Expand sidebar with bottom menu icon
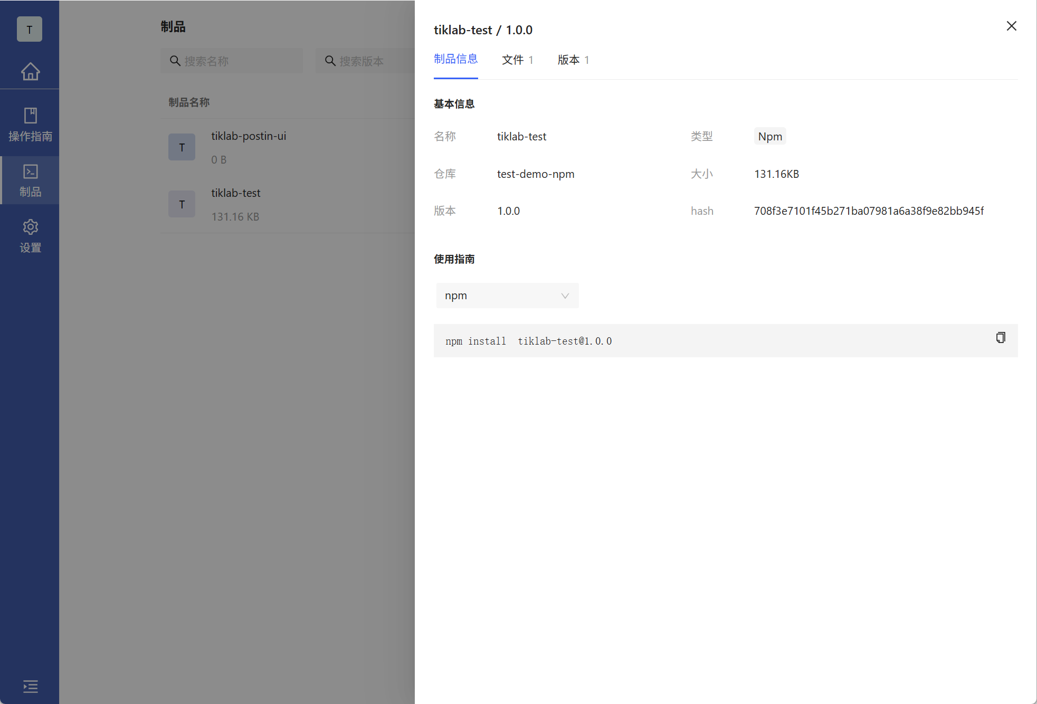The width and height of the screenshot is (1037, 704). coord(30,686)
